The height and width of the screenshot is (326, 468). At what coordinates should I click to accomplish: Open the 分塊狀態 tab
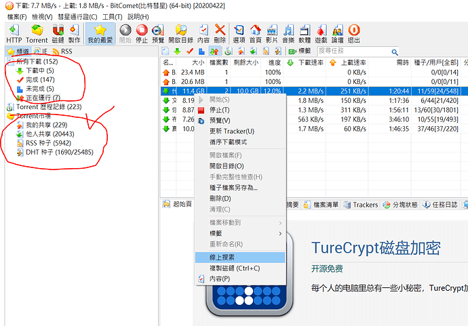tap(400, 205)
